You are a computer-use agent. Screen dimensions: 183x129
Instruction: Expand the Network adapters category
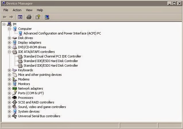(x=9, y=88)
